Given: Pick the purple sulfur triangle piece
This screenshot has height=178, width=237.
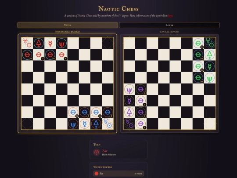Looking at the screenshot, I should point(129,112).
